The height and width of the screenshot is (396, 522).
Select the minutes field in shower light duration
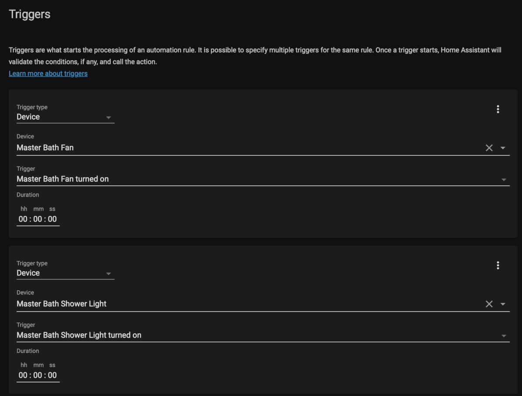click(x=38, y=376)
